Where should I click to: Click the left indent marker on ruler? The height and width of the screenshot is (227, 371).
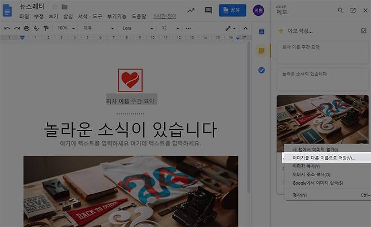click(x=22, y=37)
